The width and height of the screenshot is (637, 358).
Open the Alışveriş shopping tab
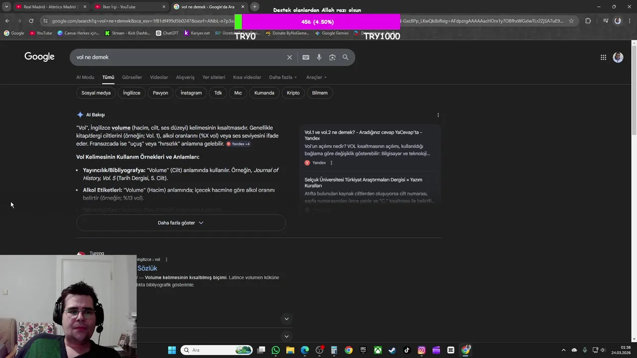[185, 77]
